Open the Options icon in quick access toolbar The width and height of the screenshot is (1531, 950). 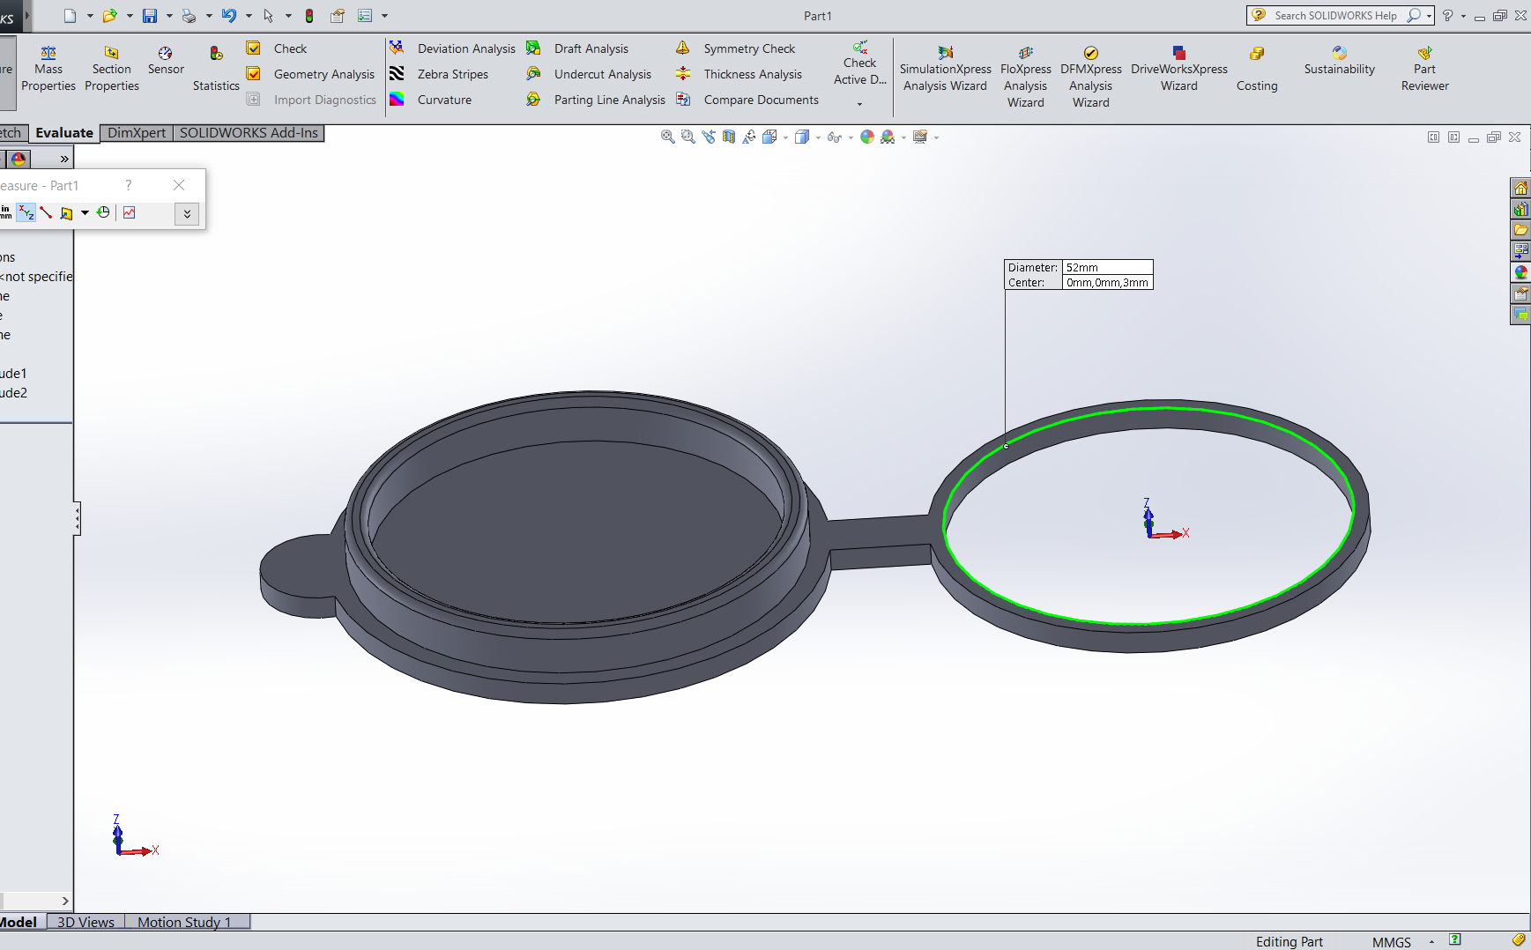[364, 16]
